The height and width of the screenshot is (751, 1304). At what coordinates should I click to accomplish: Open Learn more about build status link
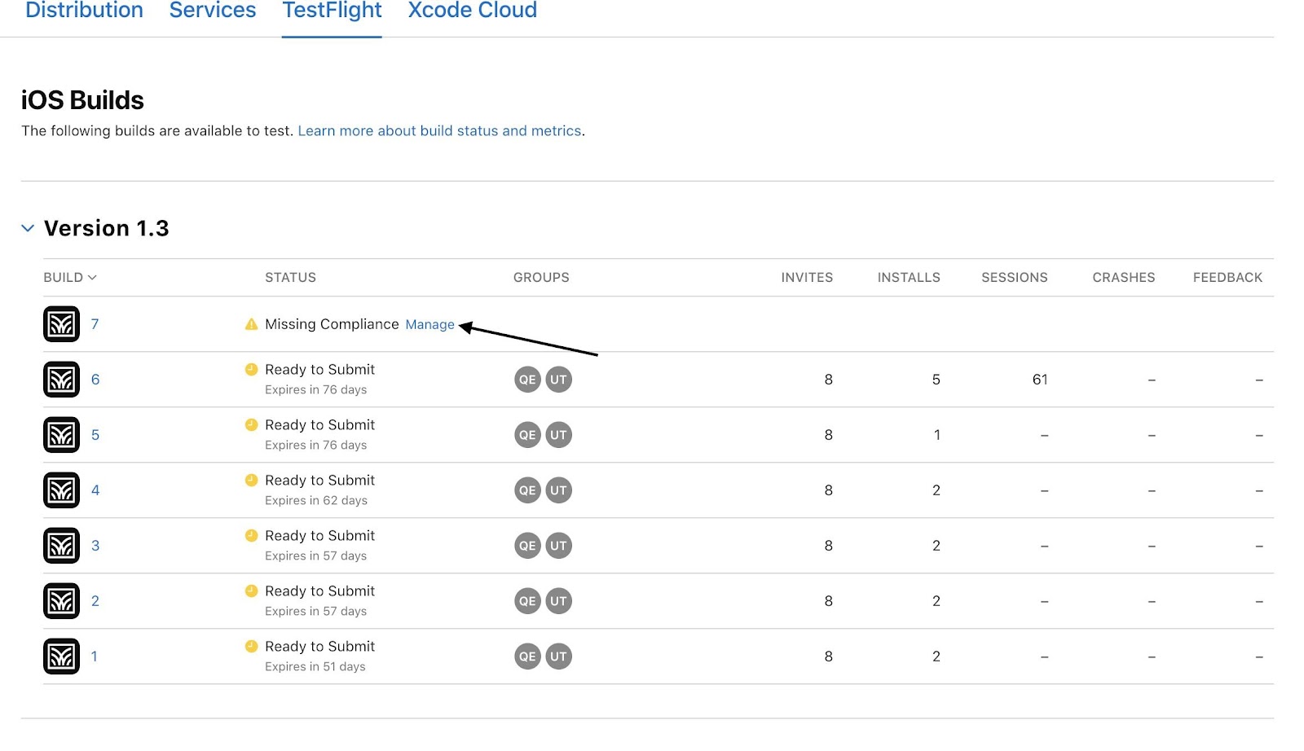click(439, 131)
